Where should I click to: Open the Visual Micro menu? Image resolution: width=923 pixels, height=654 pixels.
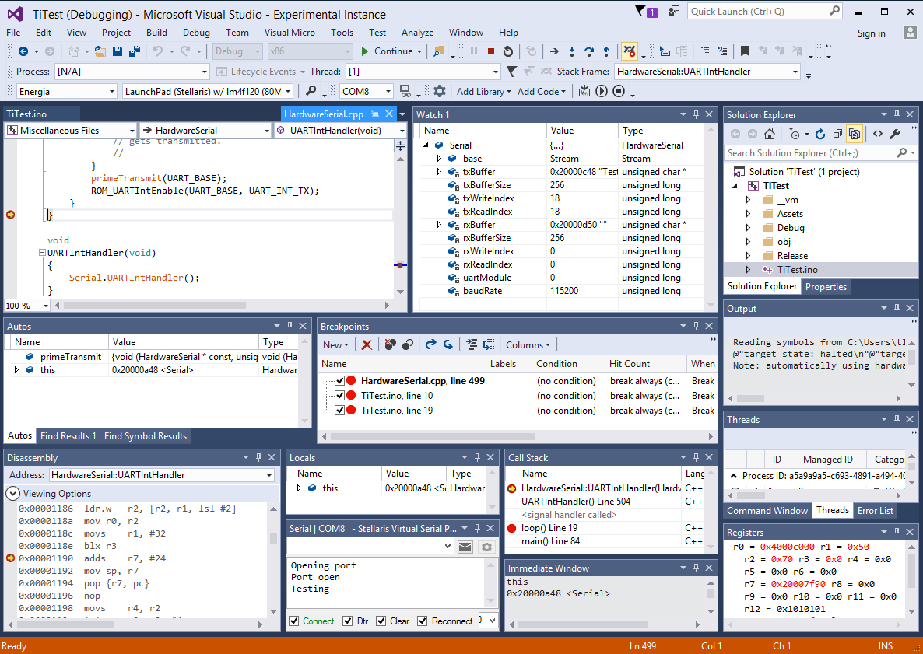(290, 33)
